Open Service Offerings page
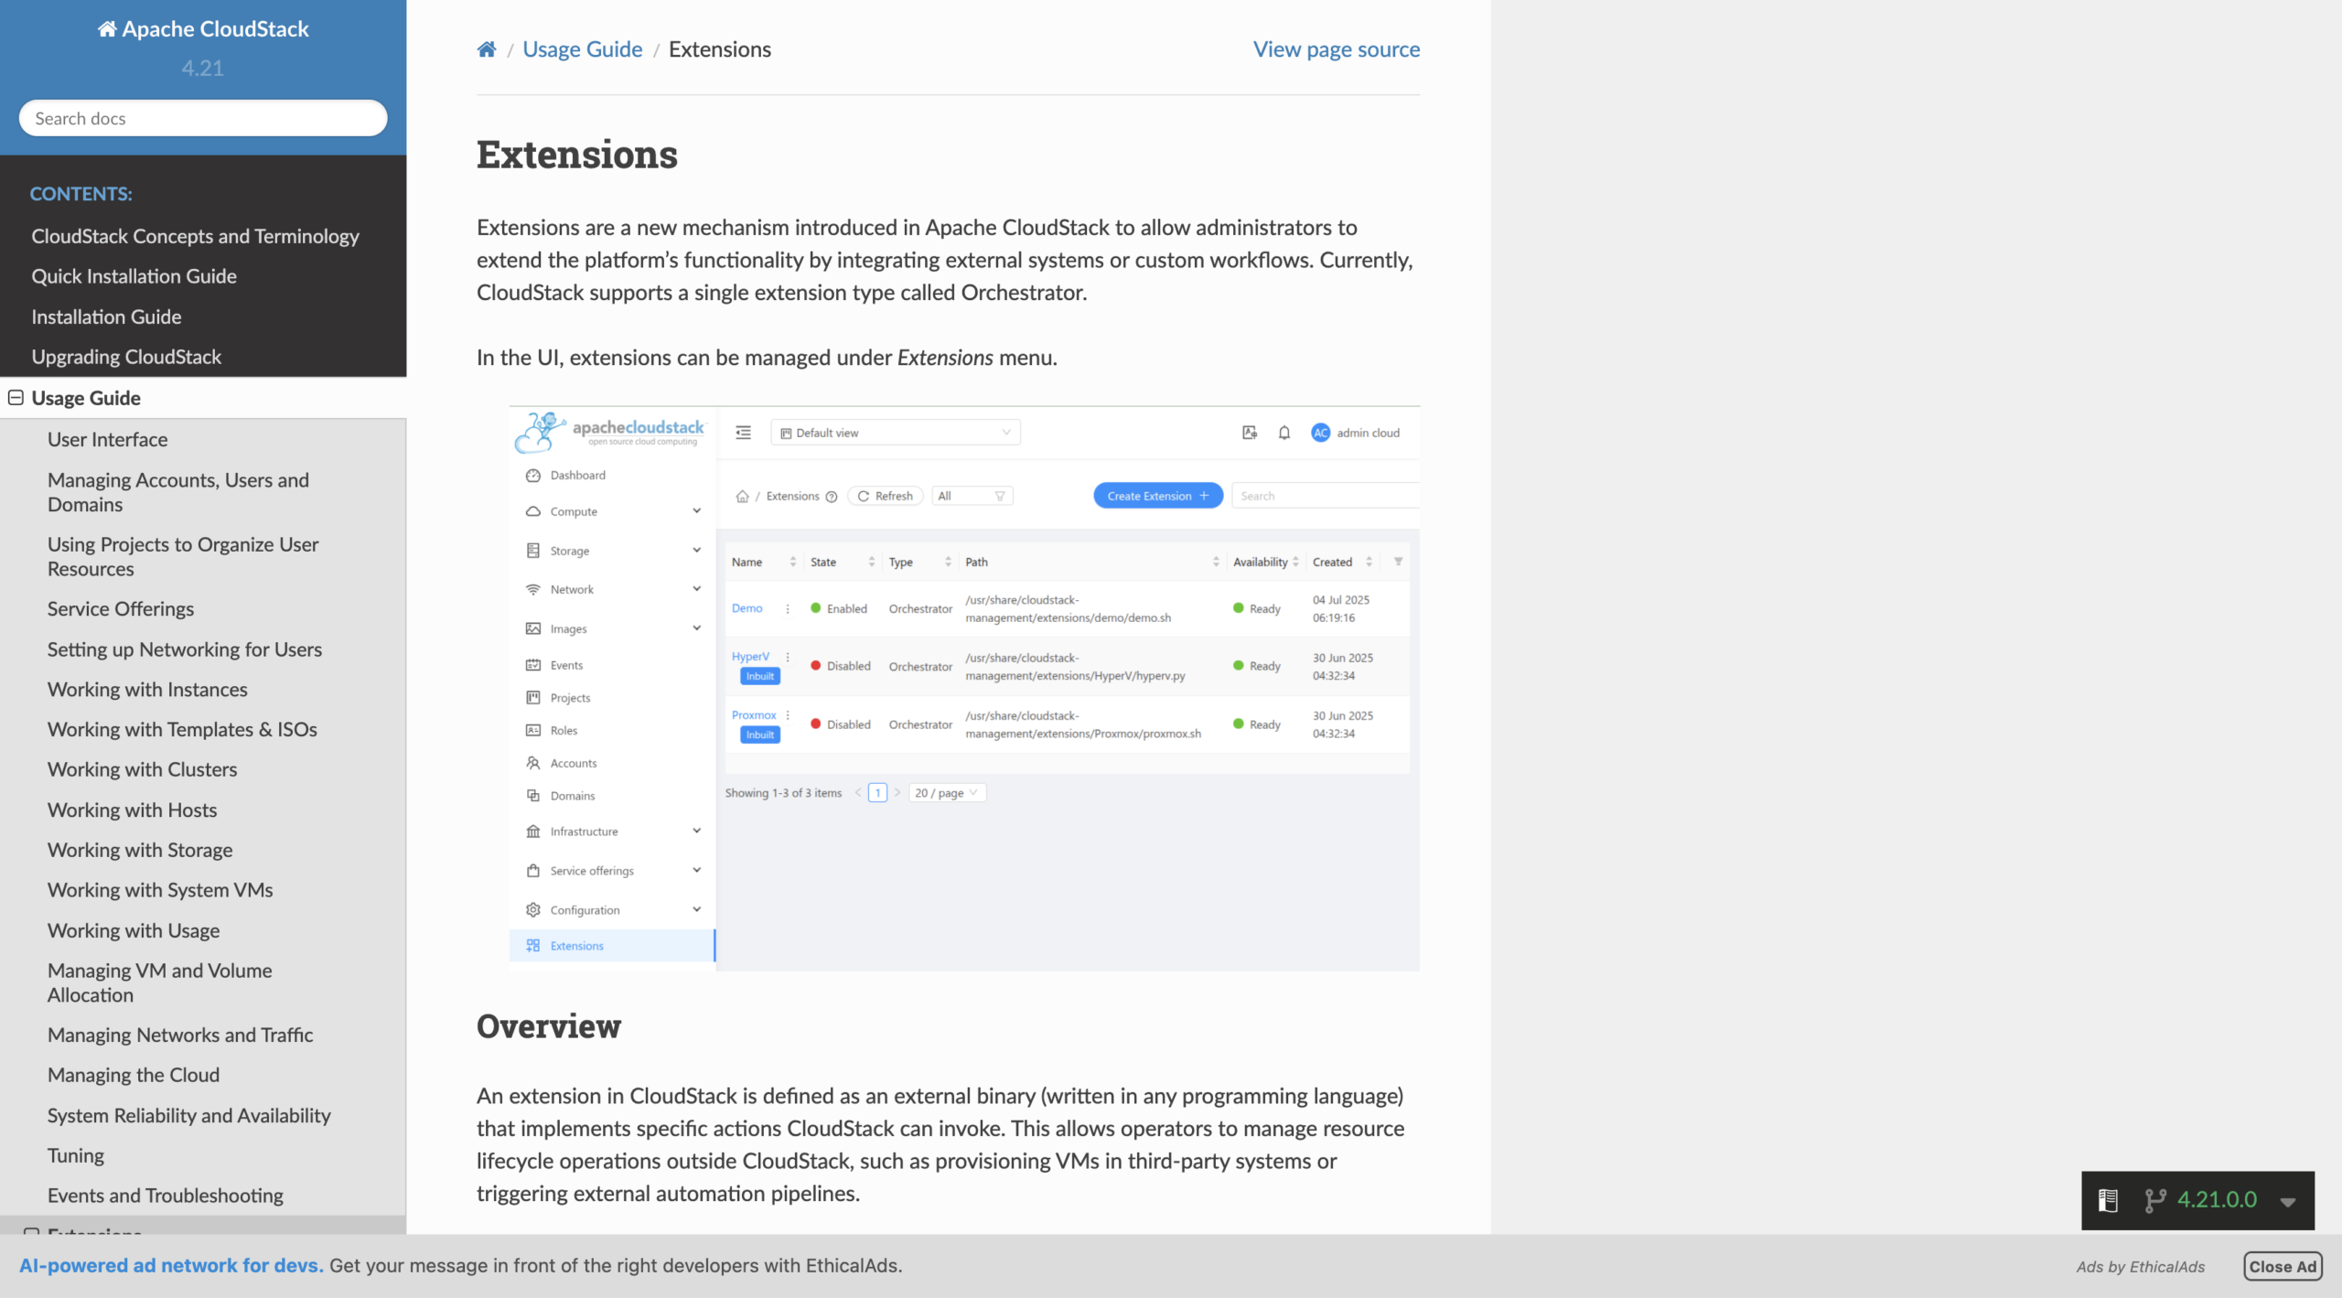 pos(121,609)
